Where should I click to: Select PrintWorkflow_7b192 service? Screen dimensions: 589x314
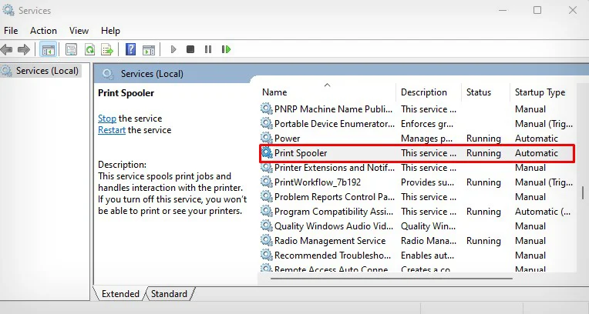tap(318, 182)
